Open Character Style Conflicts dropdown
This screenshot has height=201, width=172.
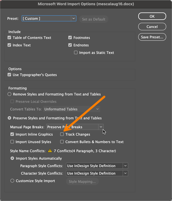point(97,173)
